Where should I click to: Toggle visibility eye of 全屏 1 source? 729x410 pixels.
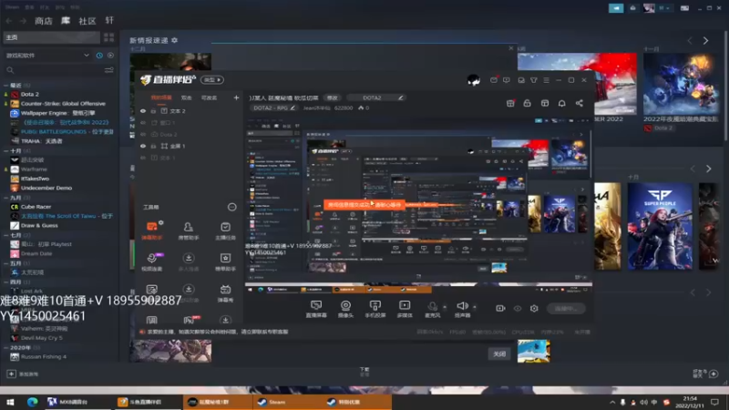(143, 146)
